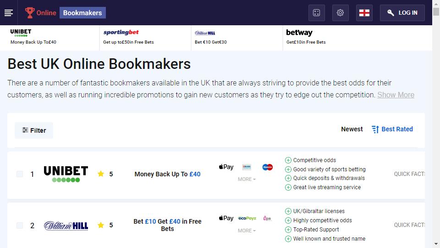Click plus icon beside Quick deposits & withdrawals

[288, 178]
